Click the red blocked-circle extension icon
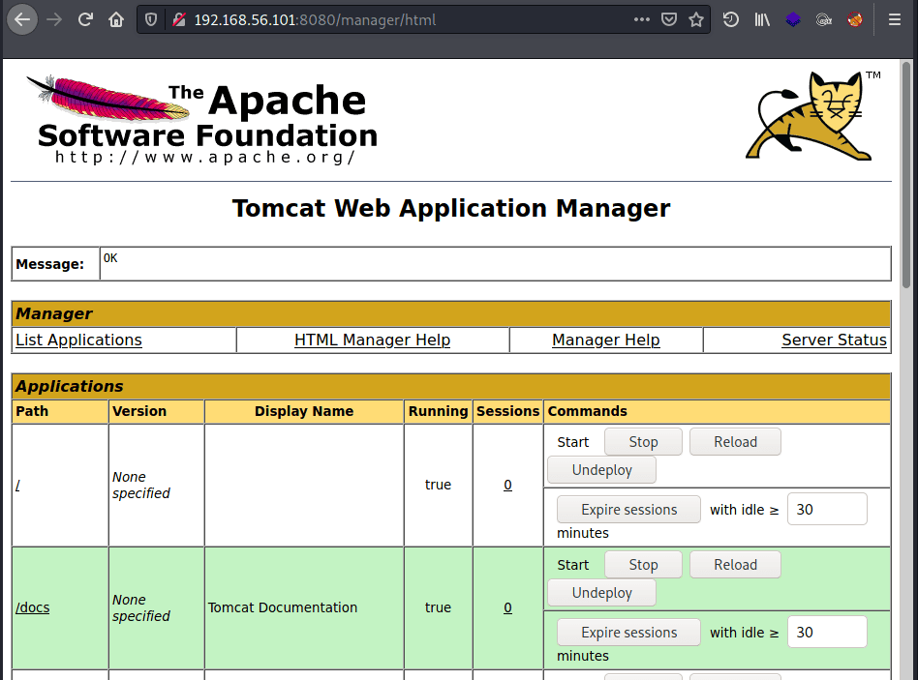 [x=855, y=20]
